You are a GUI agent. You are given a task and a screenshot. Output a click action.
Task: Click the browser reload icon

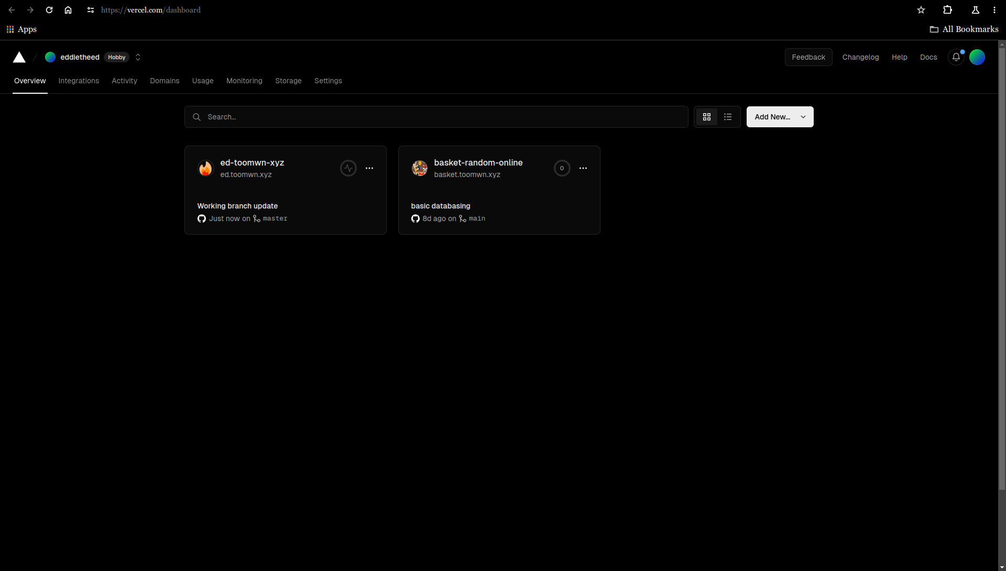pos(49,10)
